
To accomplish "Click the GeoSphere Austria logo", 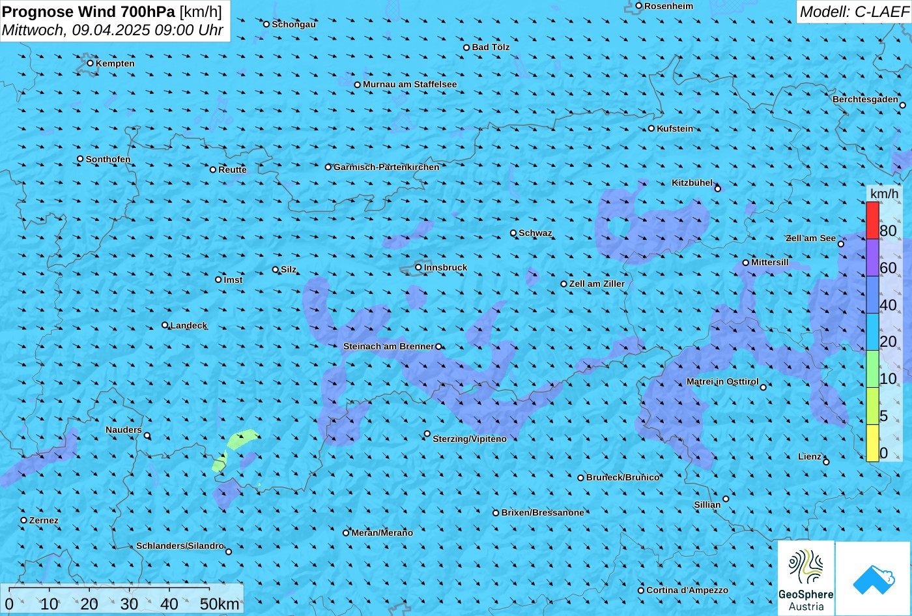I will 806,579.
